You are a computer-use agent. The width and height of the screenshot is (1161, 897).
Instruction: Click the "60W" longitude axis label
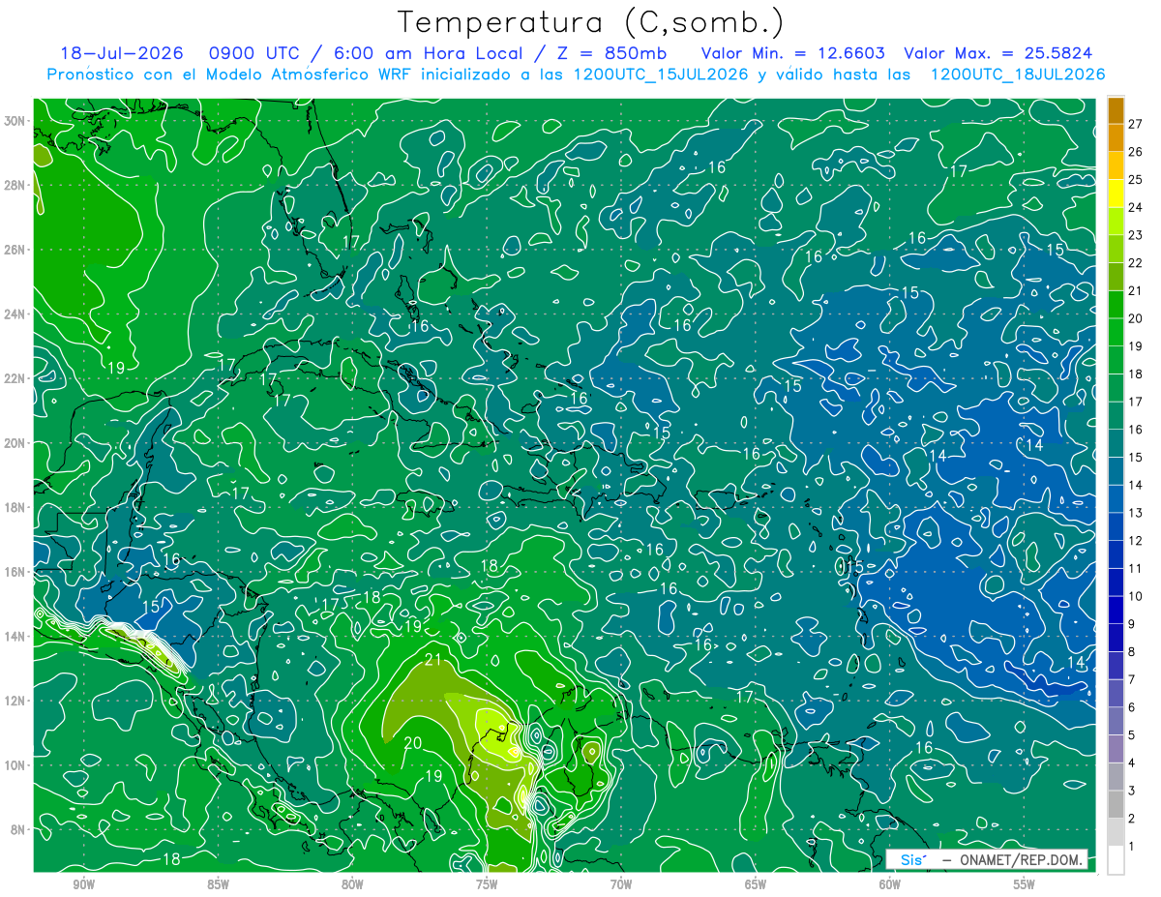[x=890, y=884]
